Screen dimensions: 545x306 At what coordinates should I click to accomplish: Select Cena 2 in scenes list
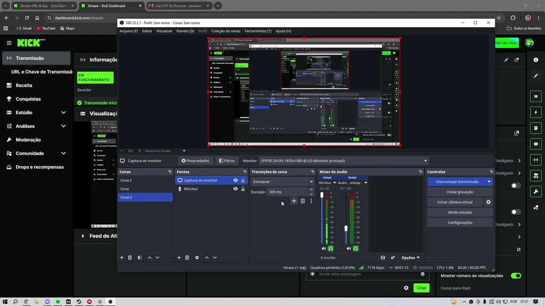[145, 180]
